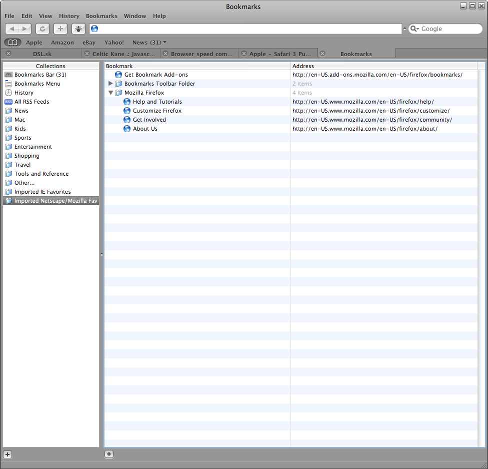Open the News (31) dropdown in bookmarks bar
The image size is (488, 469).
coord(149,43)
